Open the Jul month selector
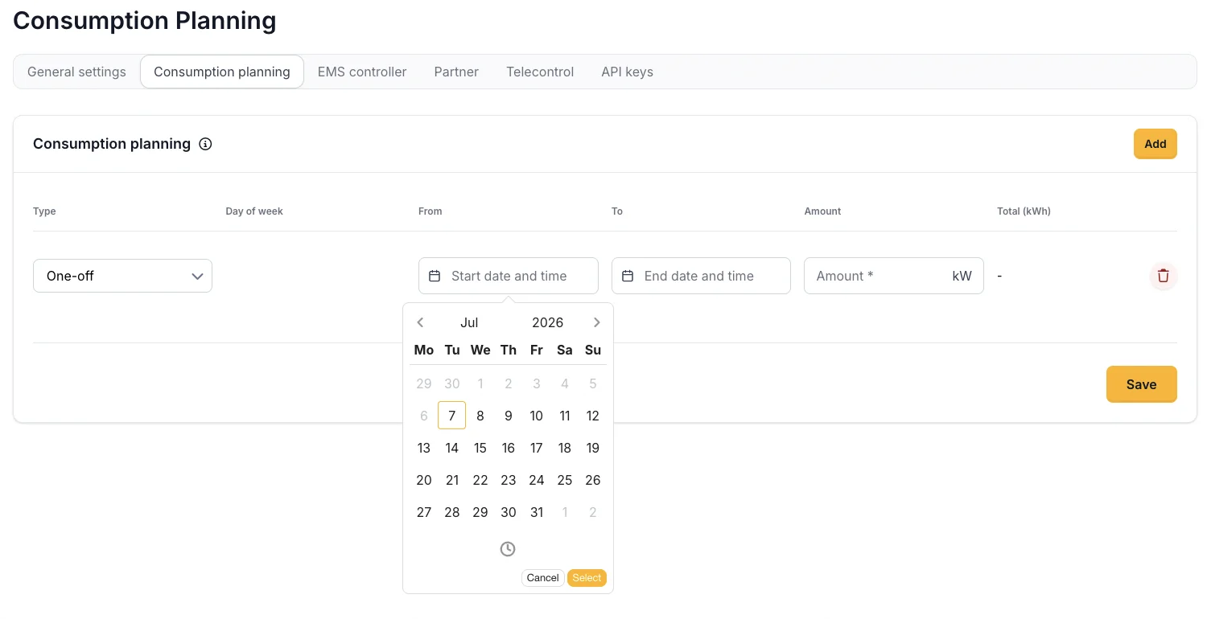 tap(469, 322)
